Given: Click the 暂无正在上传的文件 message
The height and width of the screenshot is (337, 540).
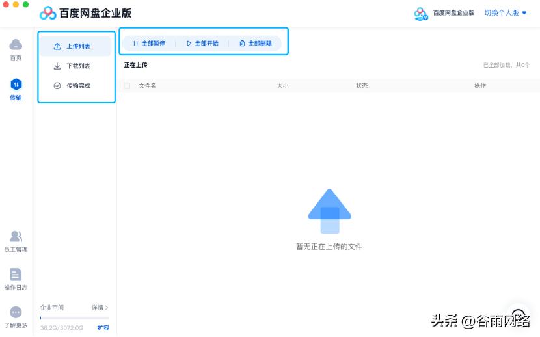Looking at the screenshot, I should coord(329,247).
